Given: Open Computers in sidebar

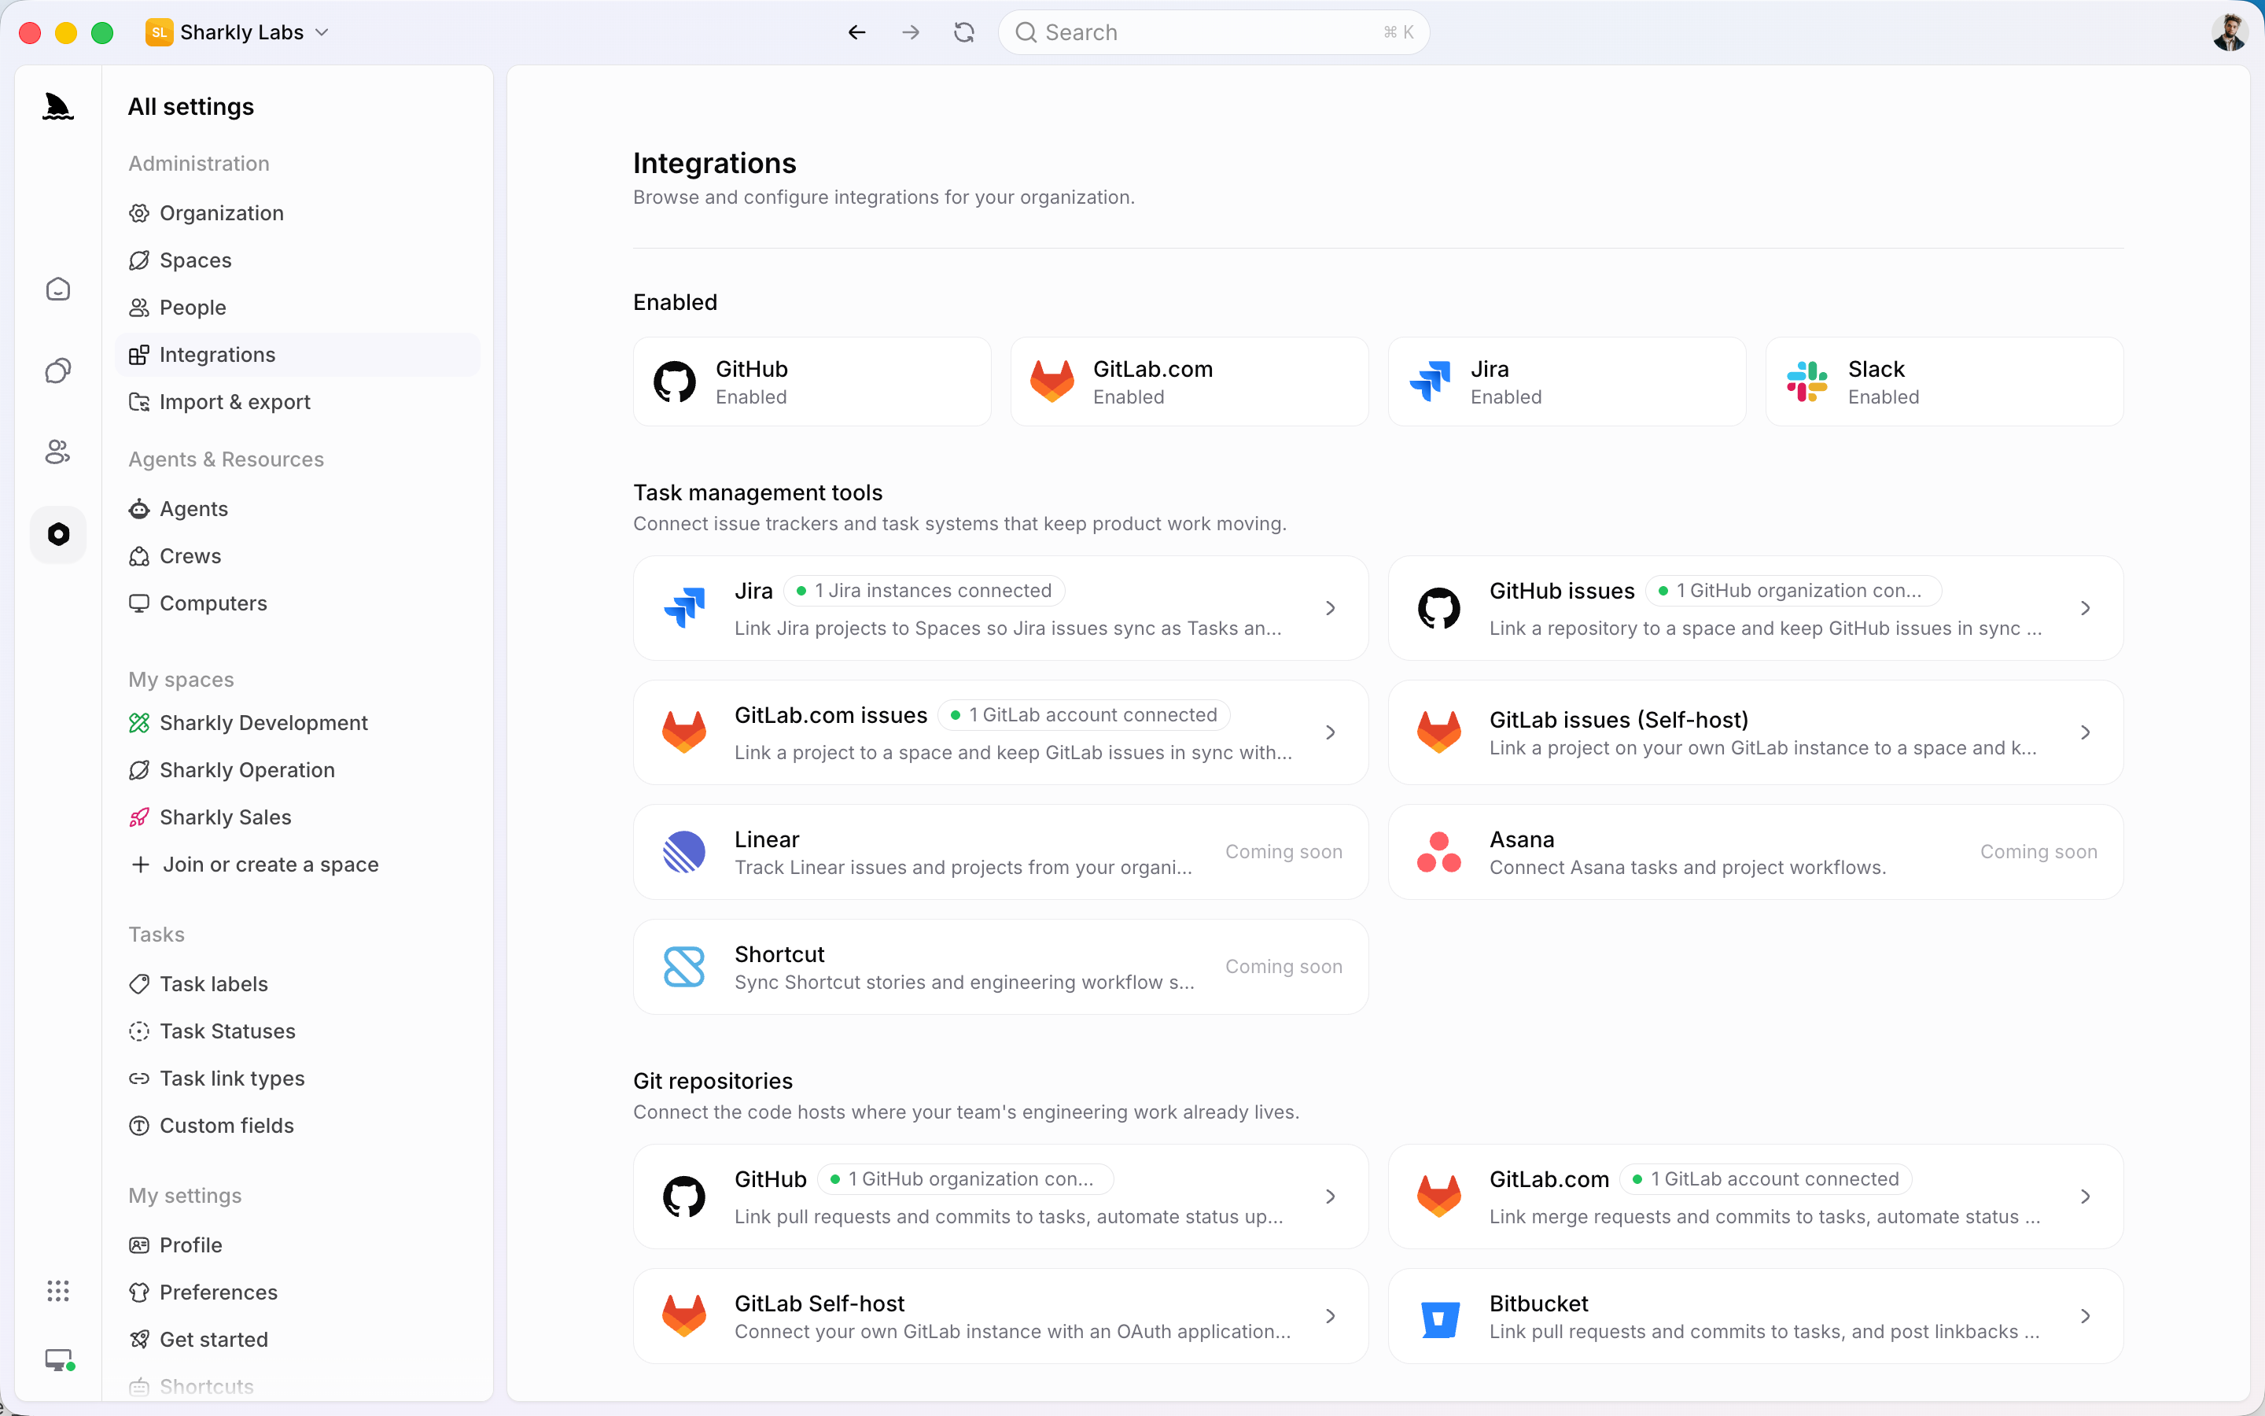Looking at the screenshot, I should point(297,603).
